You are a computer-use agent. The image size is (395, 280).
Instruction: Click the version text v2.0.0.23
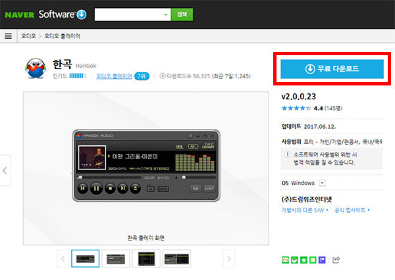pos(298,97)
